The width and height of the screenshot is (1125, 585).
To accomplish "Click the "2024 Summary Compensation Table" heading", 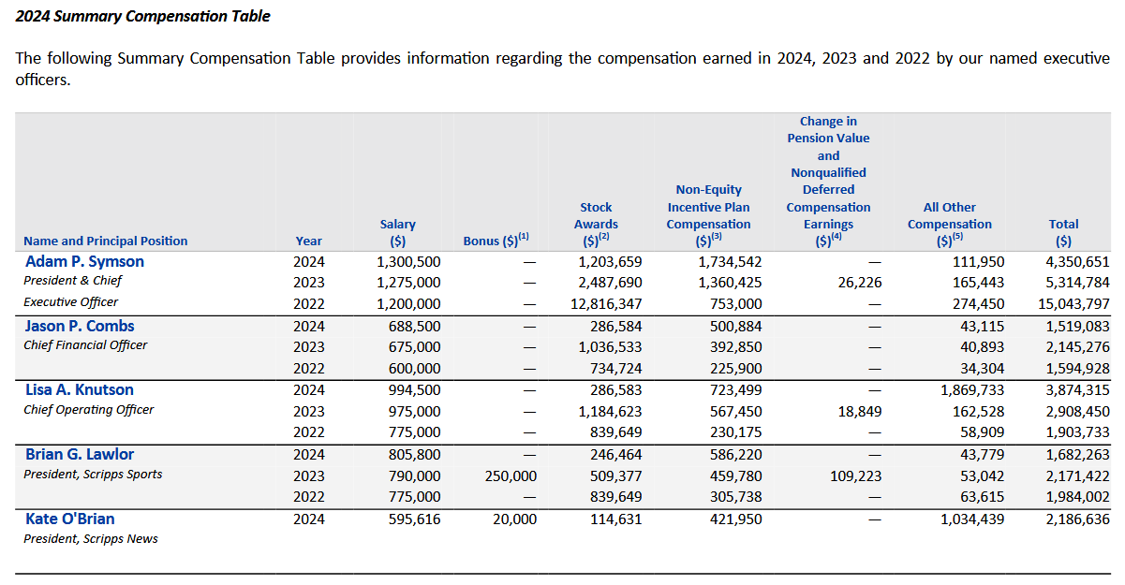I will (142, 16).
